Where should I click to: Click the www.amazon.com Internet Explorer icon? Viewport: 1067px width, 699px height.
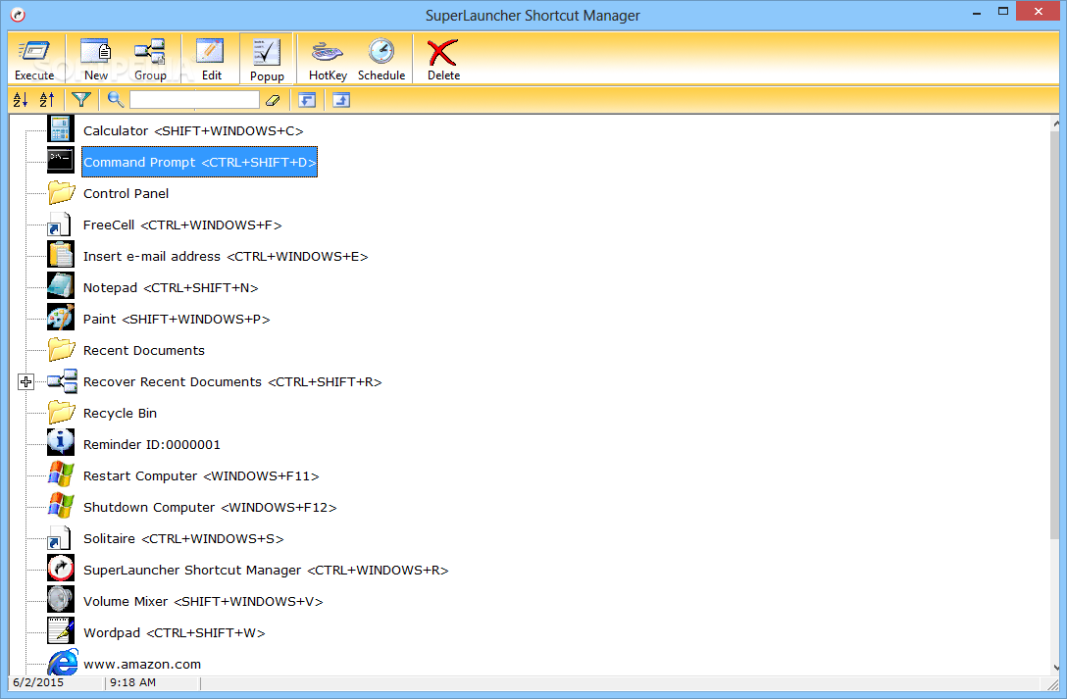[x=62, y=663]
